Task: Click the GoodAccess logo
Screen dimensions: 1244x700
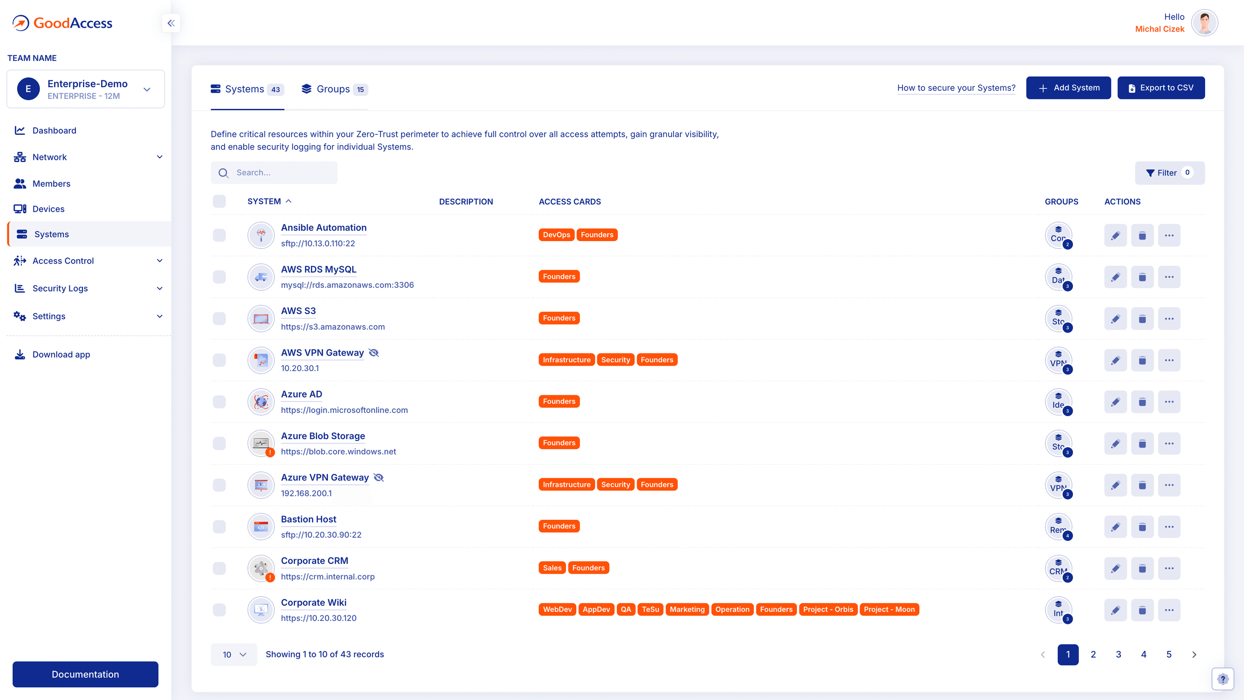Action: (62, 23)
